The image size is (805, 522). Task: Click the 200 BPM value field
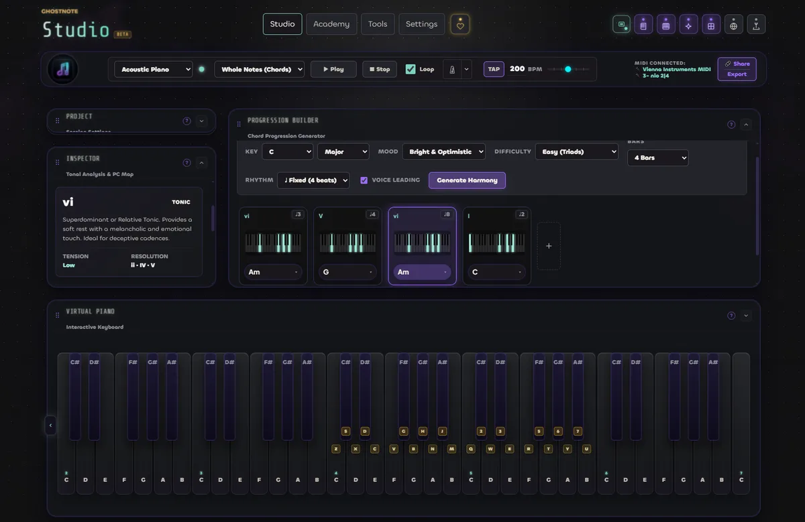(517, 69)
